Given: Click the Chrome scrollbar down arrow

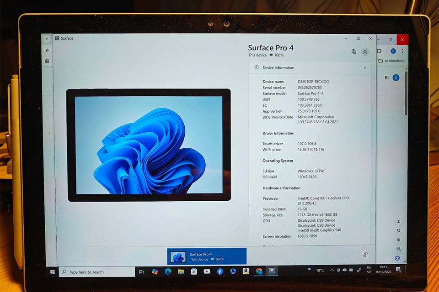Looking at the screenshot, I should click(x=405, y=261).
